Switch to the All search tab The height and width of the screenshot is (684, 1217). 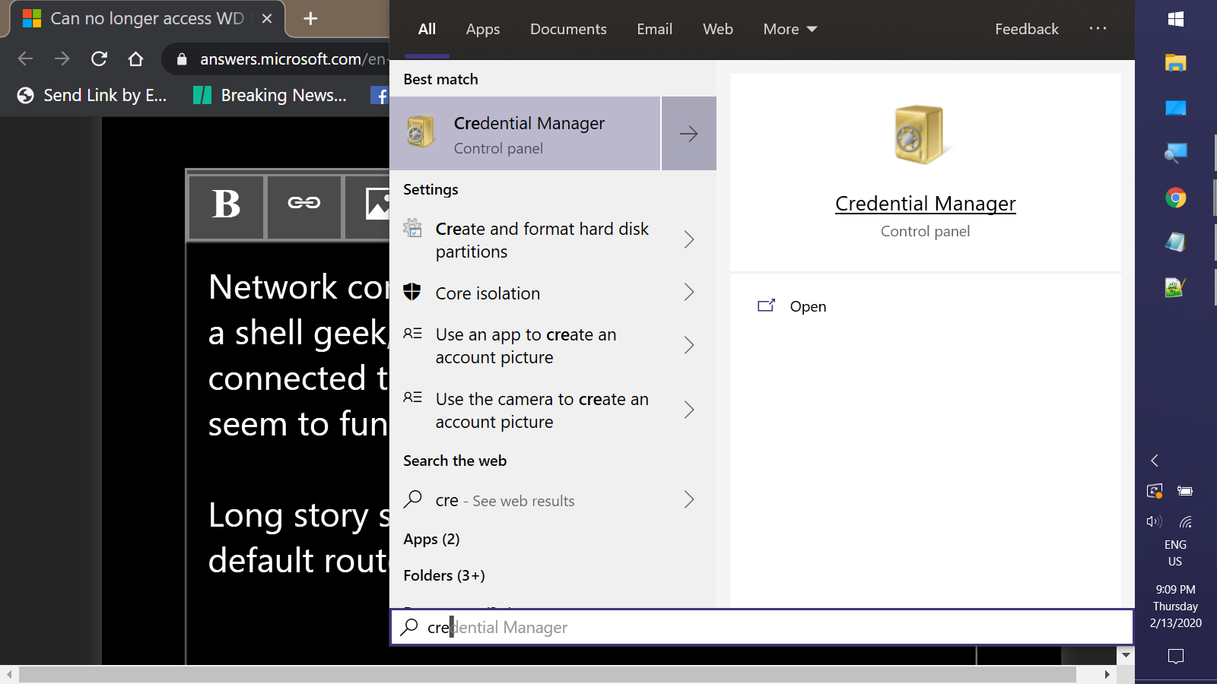[427, 29]
